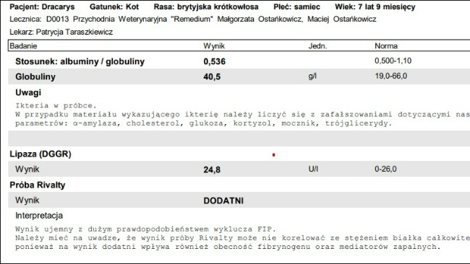
Task: Click the 'Lipaza (DGGR)' section heading
Action: (x=40, y=154)
